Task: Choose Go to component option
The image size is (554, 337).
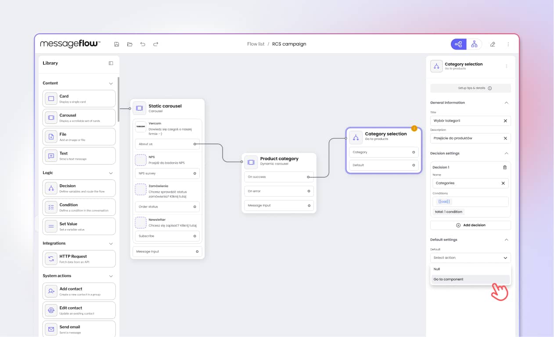Action: click(x=470, y=279)
